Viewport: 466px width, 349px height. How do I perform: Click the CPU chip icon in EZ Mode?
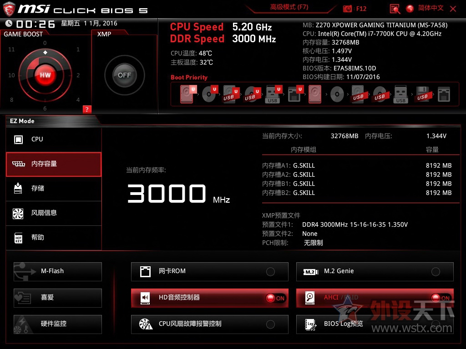(x=18, y=140)
